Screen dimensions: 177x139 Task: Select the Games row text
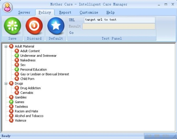(x=20, y=102)
